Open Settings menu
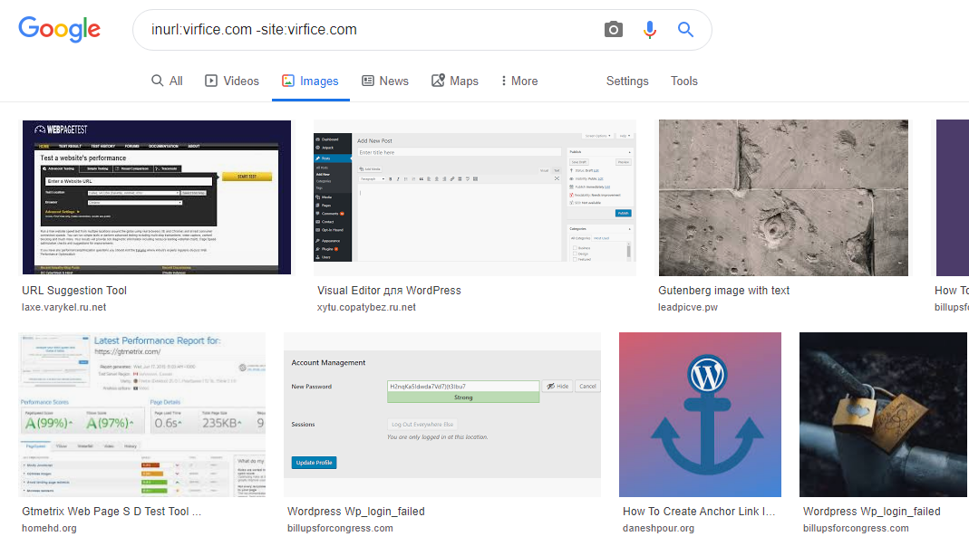This screenshot has height=546, width=969. click(627, 81)
